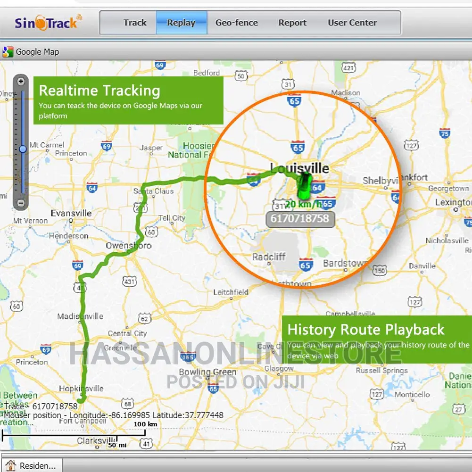This screenshot has width=472, height=472.
Task: Click the route start point near Hopkinsville
Action: point(81,400)
